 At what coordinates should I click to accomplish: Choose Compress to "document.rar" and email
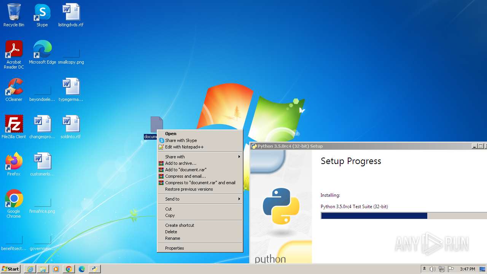click(200, 183)
